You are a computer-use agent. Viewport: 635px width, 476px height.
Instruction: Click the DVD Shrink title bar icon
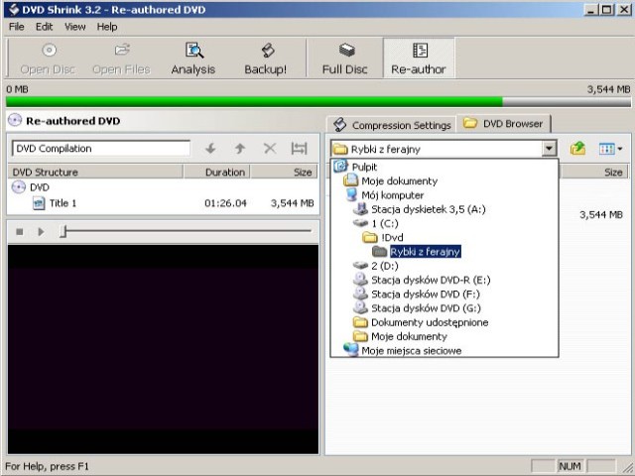coord(13,9)
